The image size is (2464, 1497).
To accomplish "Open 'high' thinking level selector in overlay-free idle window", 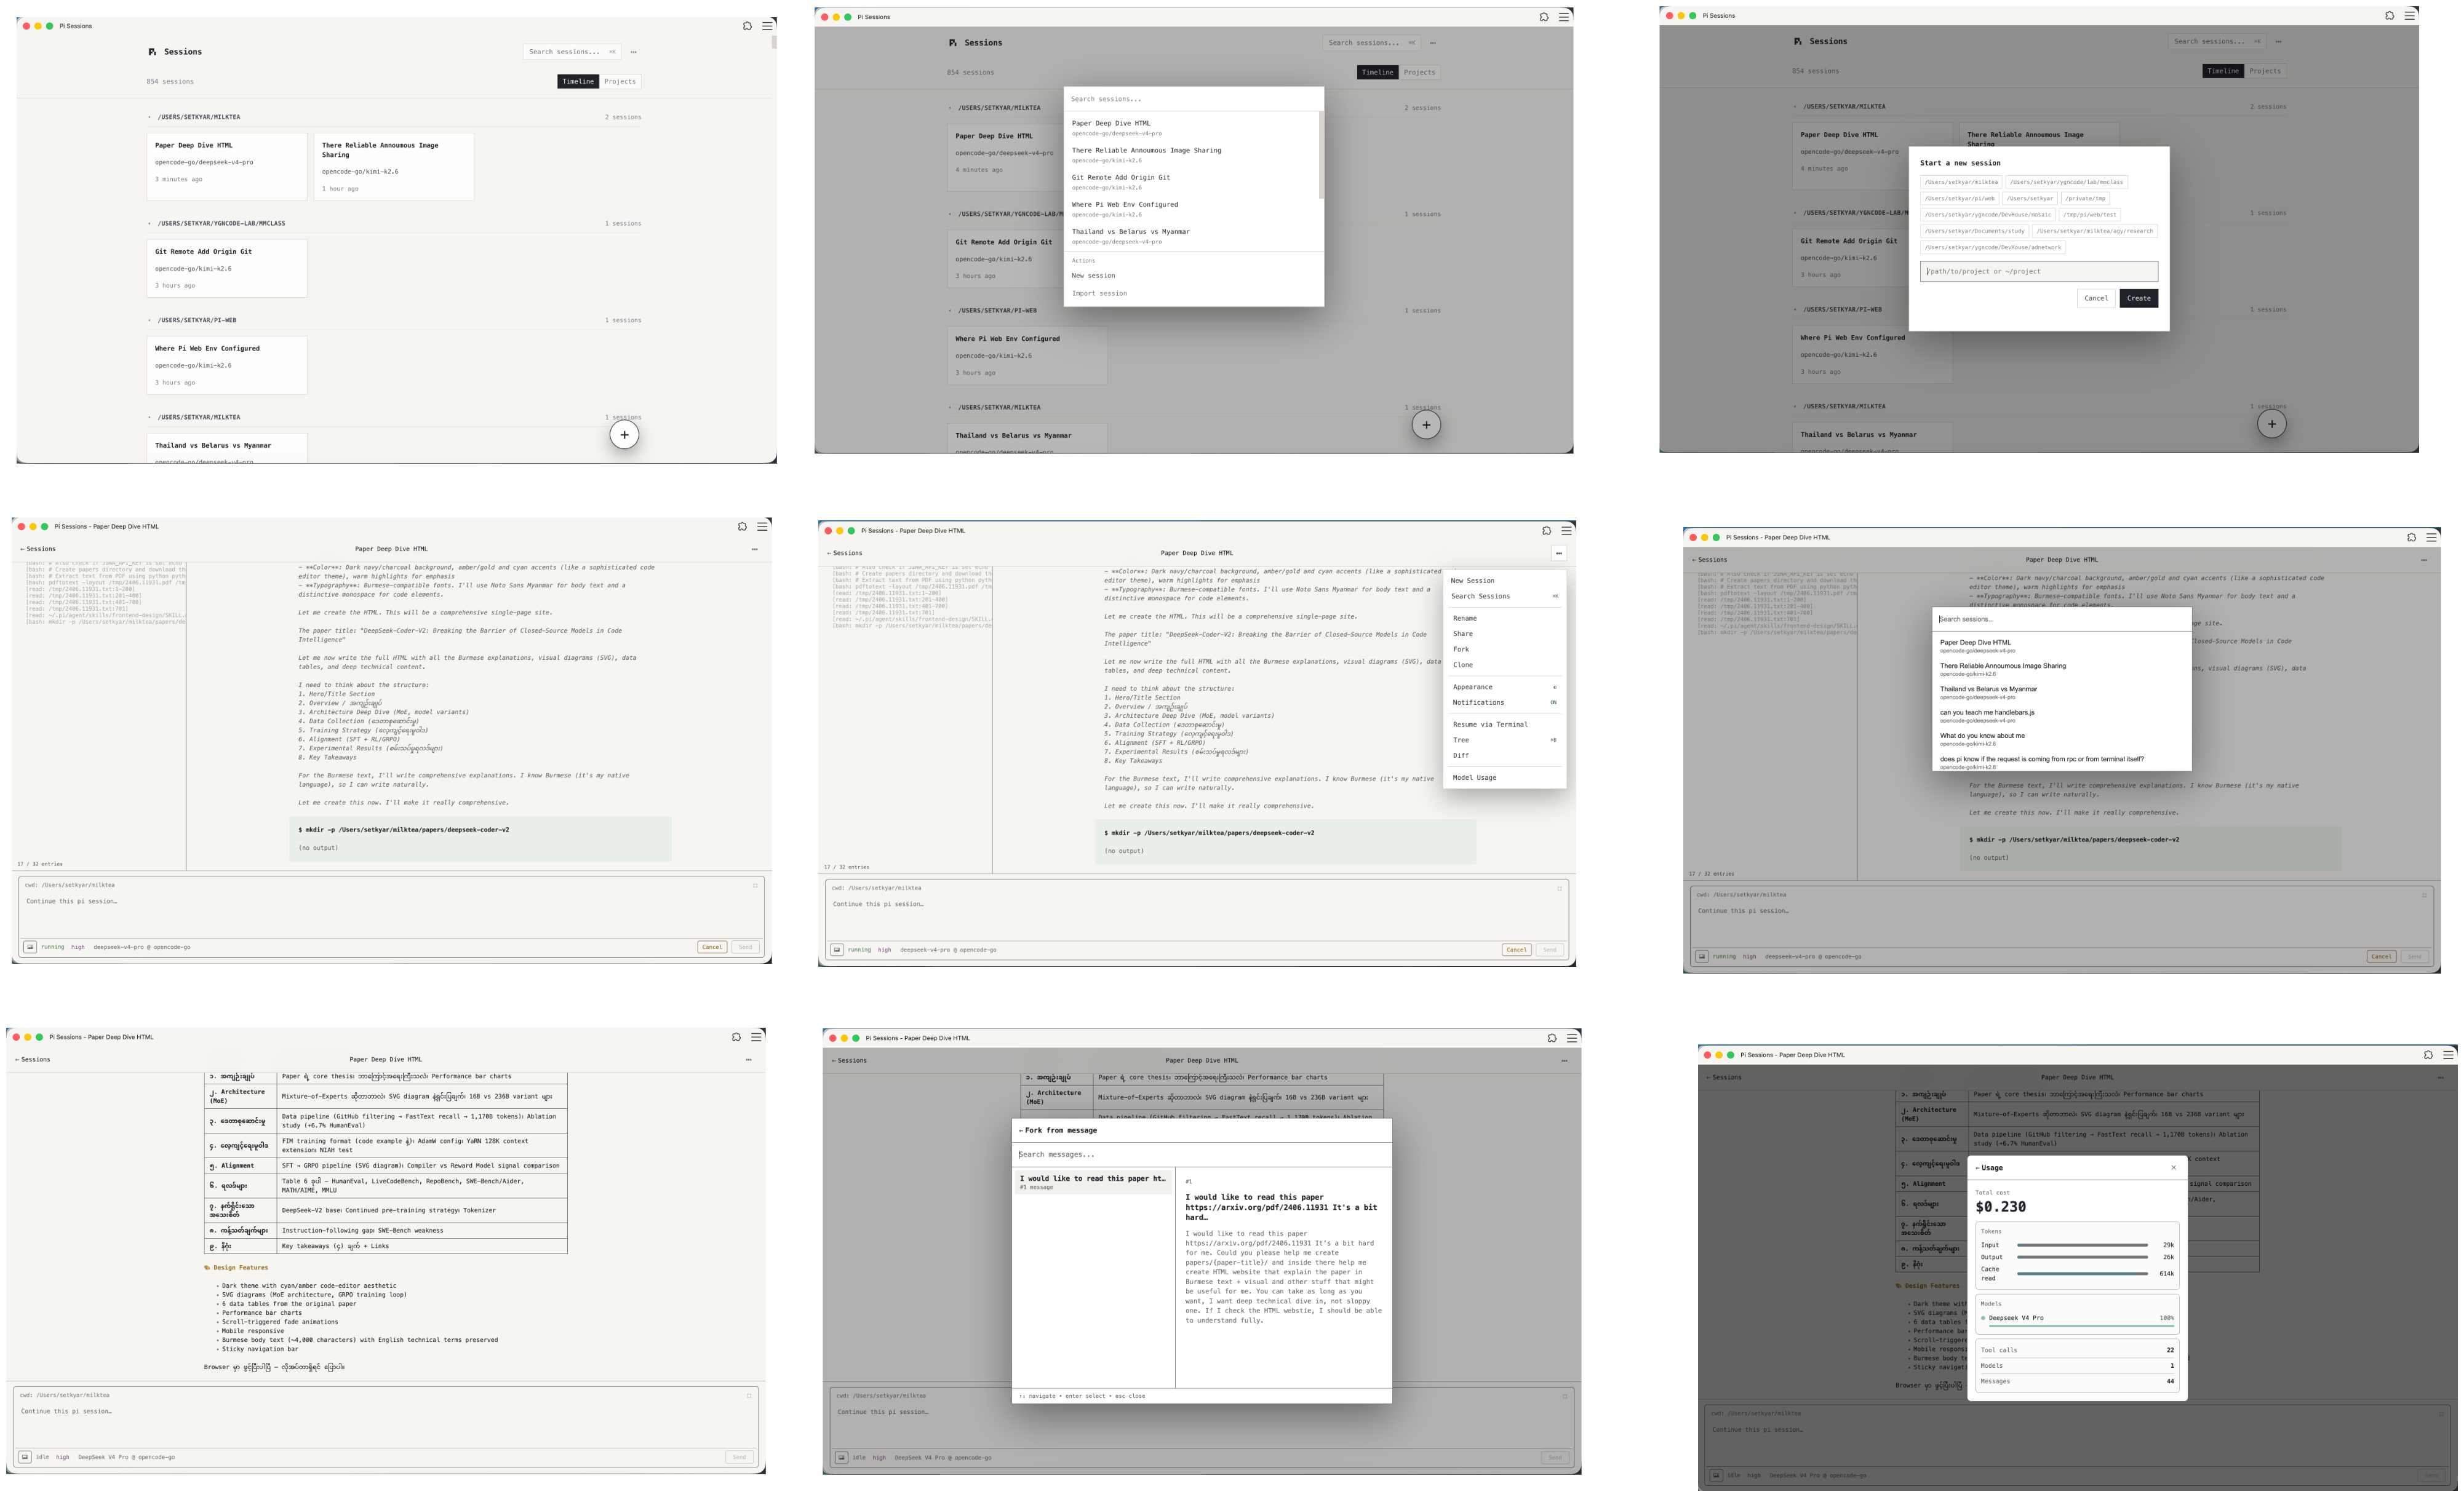I will pyautogui.click(x=63, y=1457).
